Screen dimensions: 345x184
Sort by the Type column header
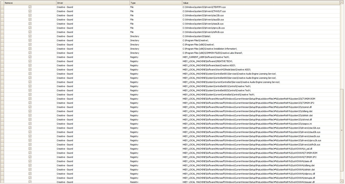pos(156,3)
